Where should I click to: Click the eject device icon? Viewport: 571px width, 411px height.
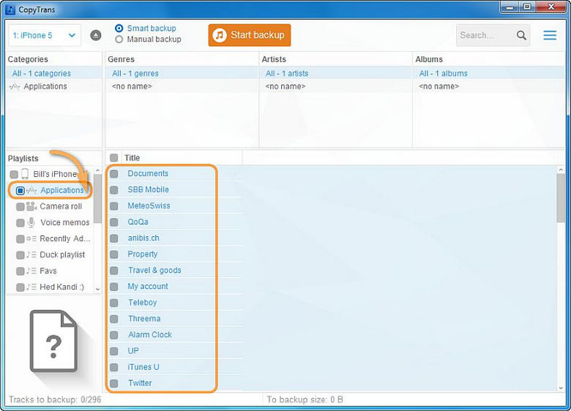click(96, 35)
